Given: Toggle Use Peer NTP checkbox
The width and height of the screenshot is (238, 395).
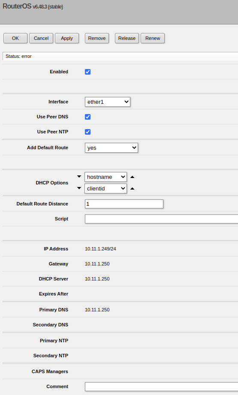Looking at the screenshot, I should point(87,132).
